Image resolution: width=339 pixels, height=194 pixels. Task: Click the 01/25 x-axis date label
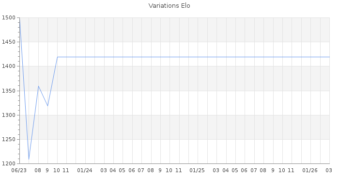(x=198, y=170)
